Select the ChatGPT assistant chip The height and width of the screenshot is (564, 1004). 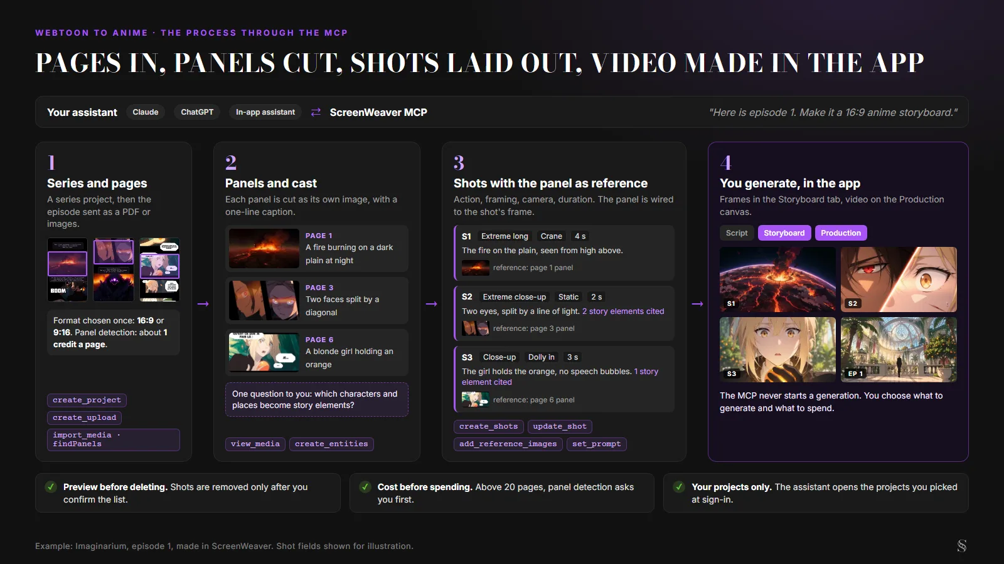tap(197, 112)
